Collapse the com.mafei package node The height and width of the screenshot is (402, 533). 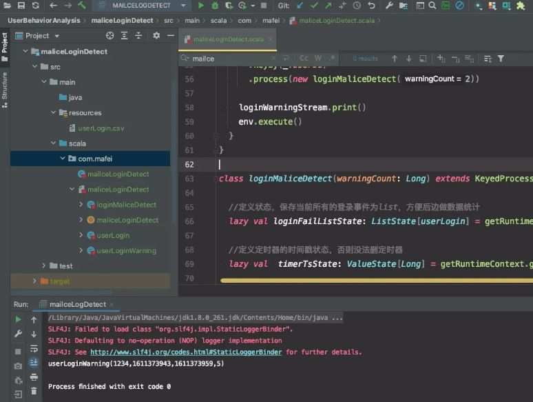pyautogui.click(x=63, y=159)
